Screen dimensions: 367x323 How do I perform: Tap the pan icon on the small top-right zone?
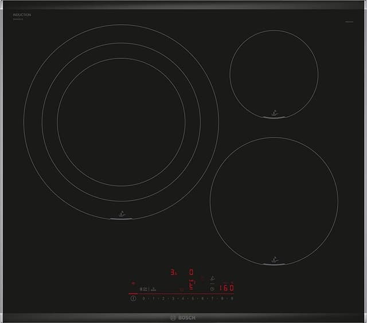(x=274, y=113)
